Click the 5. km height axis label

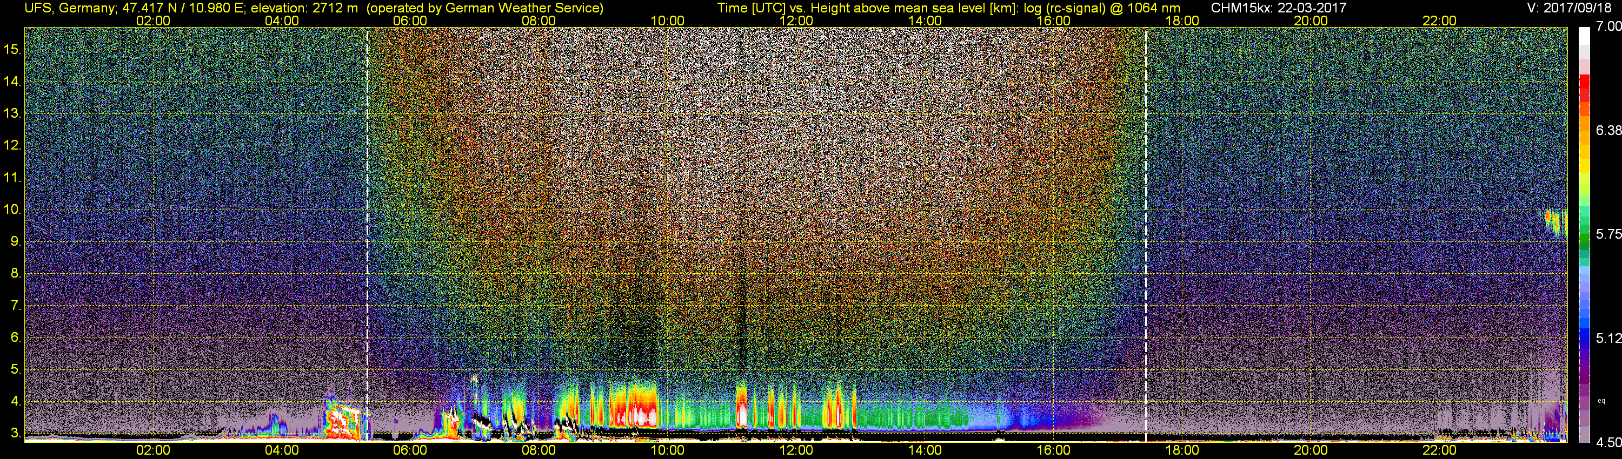[16, 369]
